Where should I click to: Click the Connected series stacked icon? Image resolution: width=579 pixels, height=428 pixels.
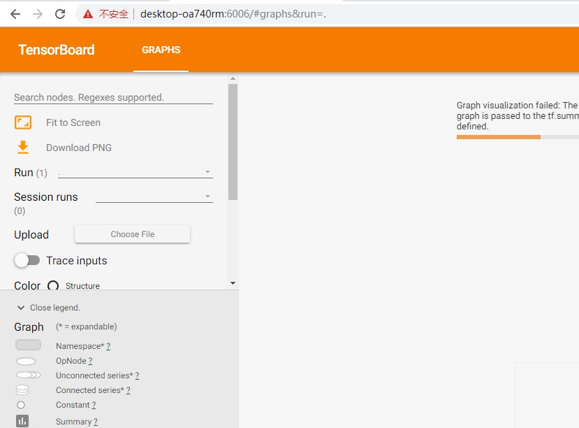[22, 390]
